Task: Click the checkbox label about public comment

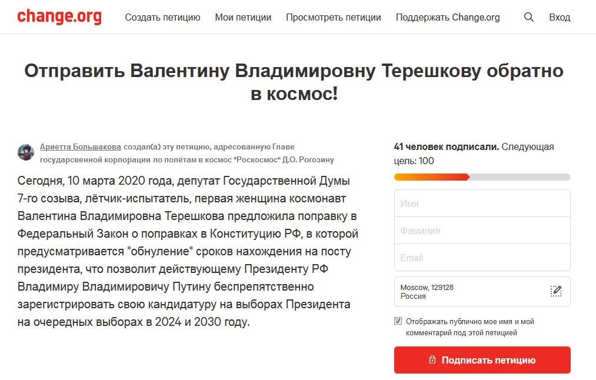Action: 470,327
